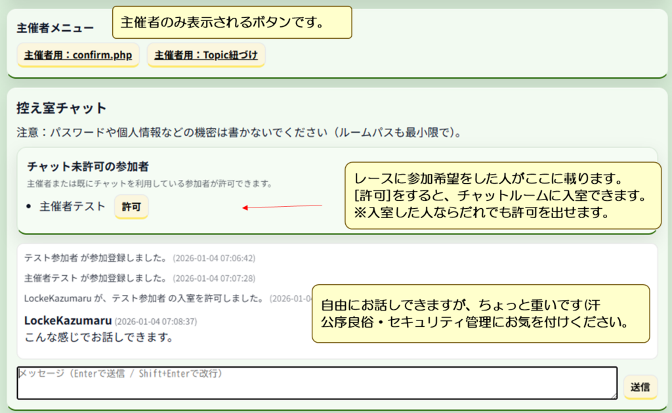
Task: Click the log line 主催者テスト が参加登録しました
Action: coord(96,278)
